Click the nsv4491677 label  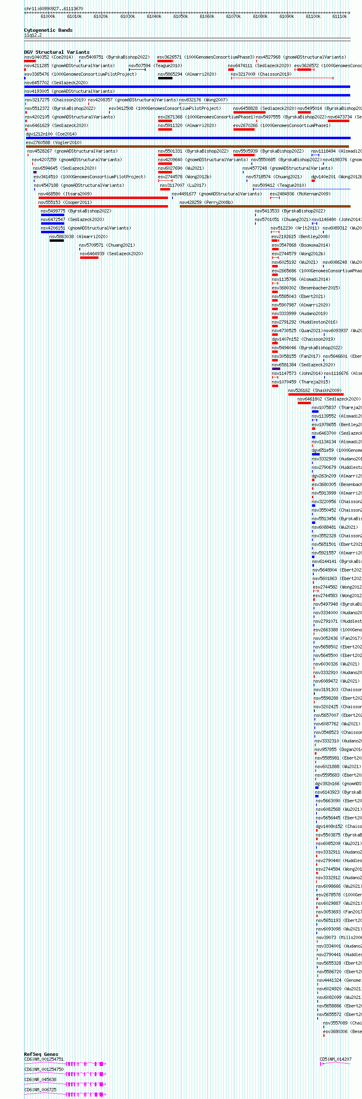point(217,194)
